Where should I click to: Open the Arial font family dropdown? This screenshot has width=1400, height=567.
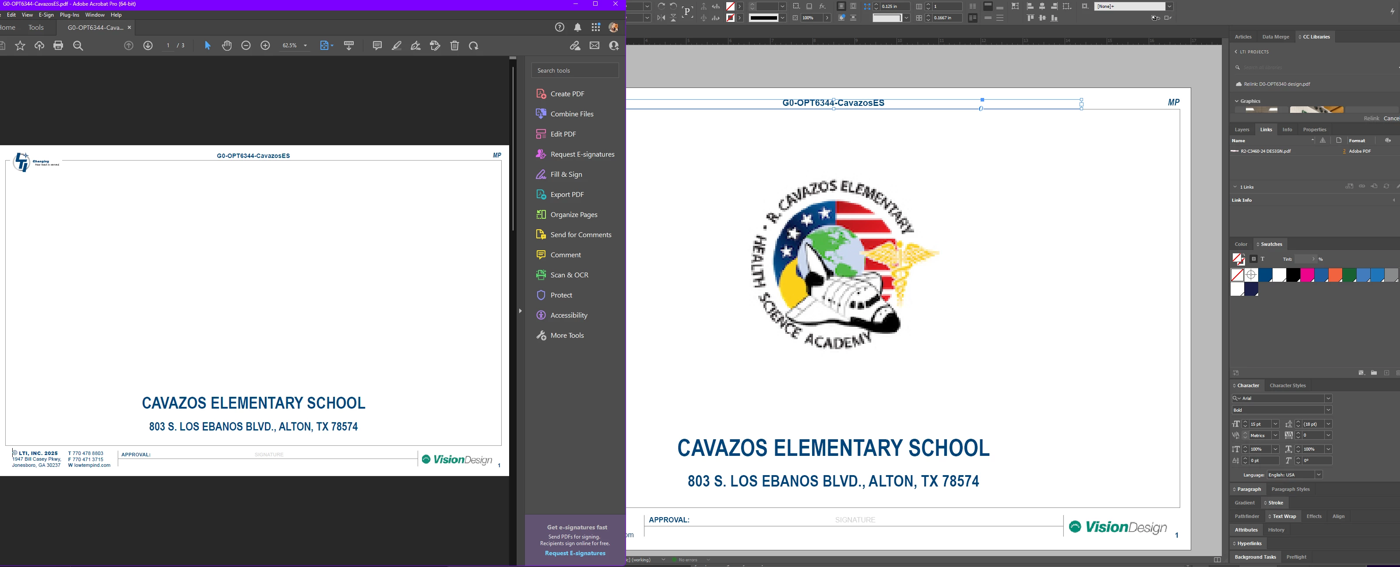(x=1328, y=398)
